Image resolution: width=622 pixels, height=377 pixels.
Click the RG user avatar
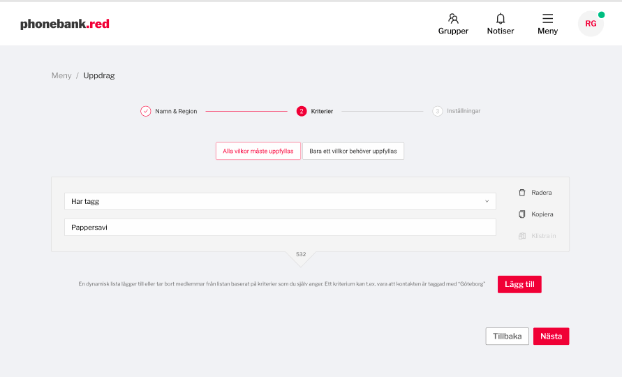click(x=591, y=24)
